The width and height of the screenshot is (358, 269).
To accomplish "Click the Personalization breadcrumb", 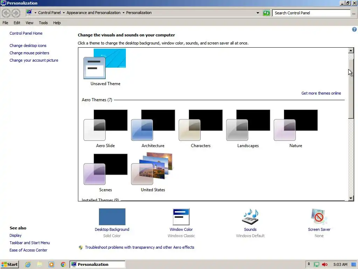I will pyautogui.click(x=139, y=13).
